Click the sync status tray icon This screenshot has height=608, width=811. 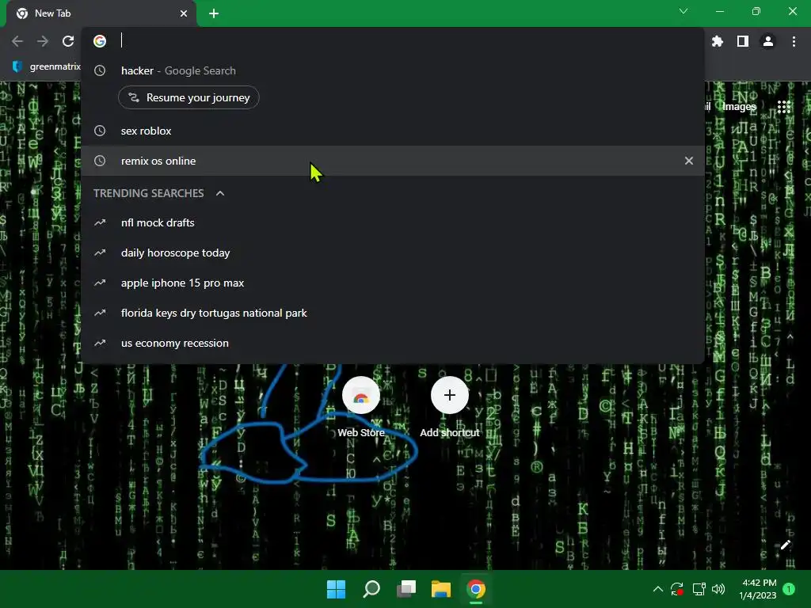click(x=677, y=589)
